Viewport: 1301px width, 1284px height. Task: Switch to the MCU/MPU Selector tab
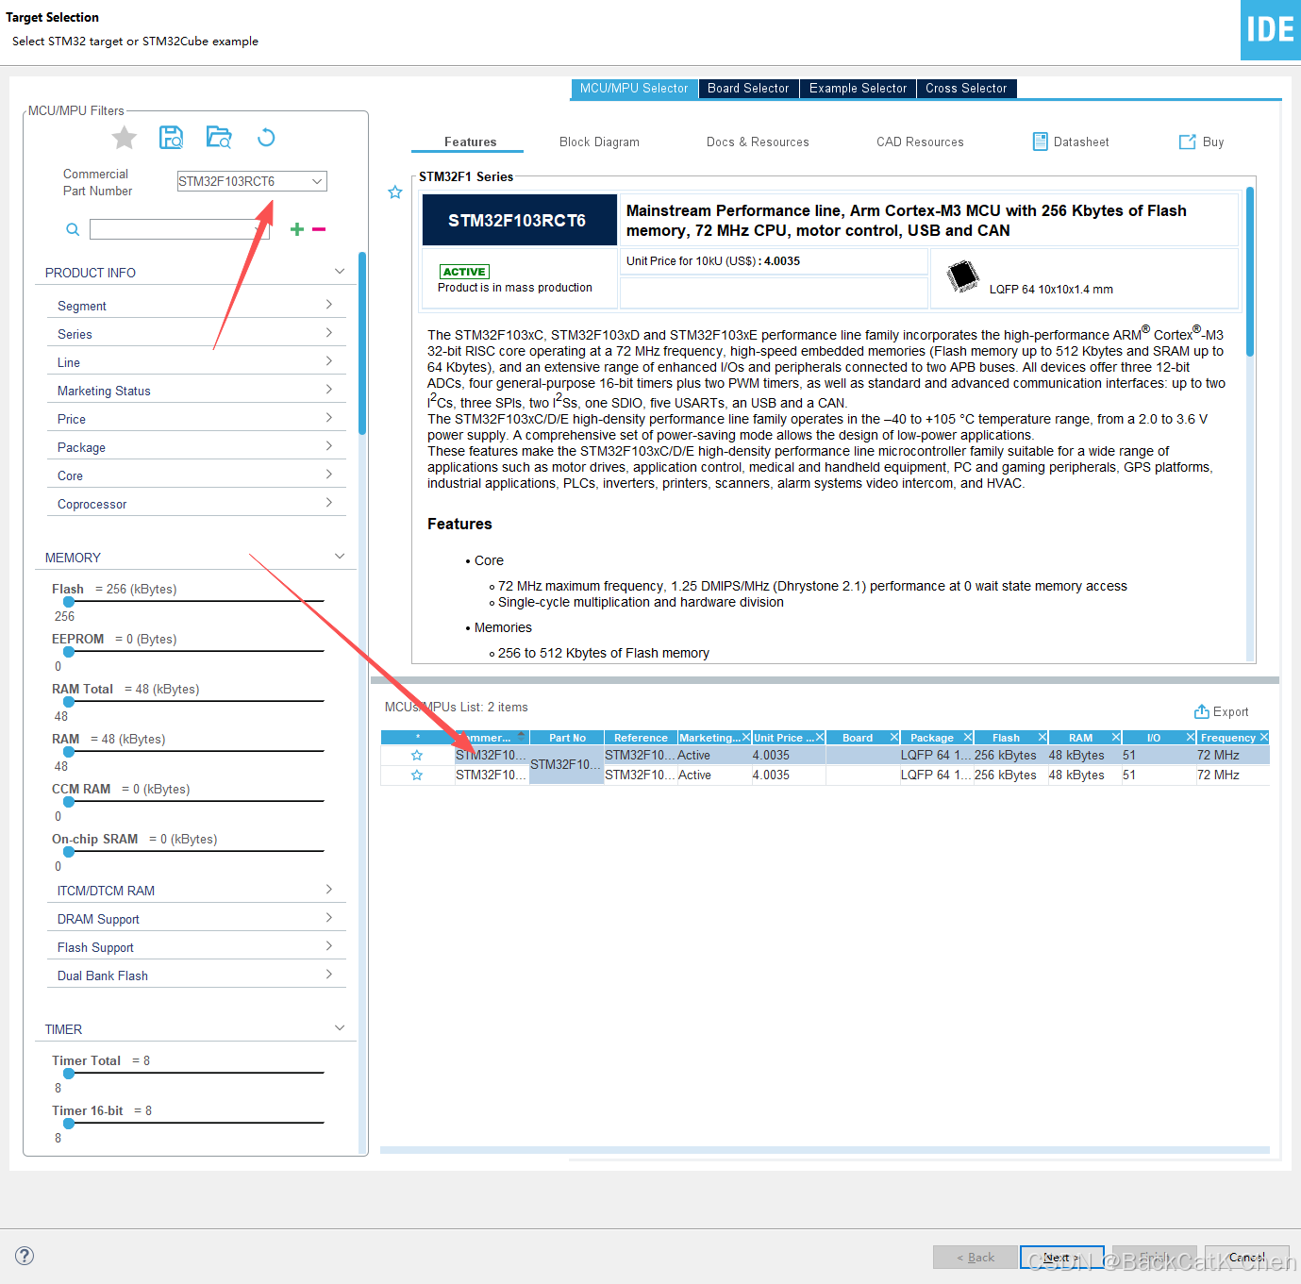tap(634, 89)
